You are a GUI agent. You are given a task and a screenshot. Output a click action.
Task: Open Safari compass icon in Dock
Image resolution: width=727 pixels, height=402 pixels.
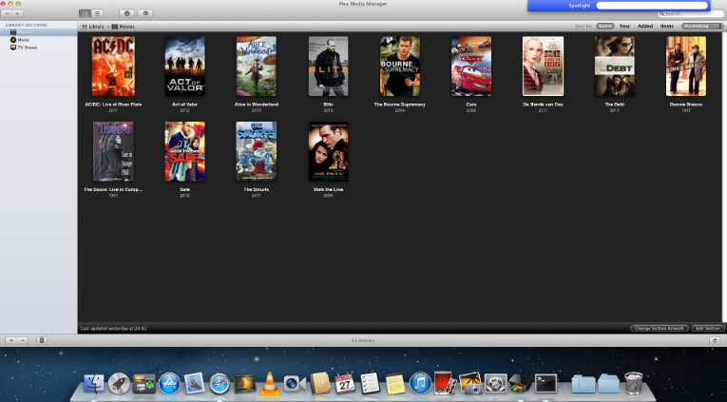pos(220,384)
